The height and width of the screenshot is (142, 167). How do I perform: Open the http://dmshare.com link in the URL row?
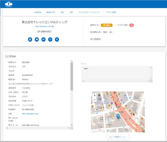point(30,114)
